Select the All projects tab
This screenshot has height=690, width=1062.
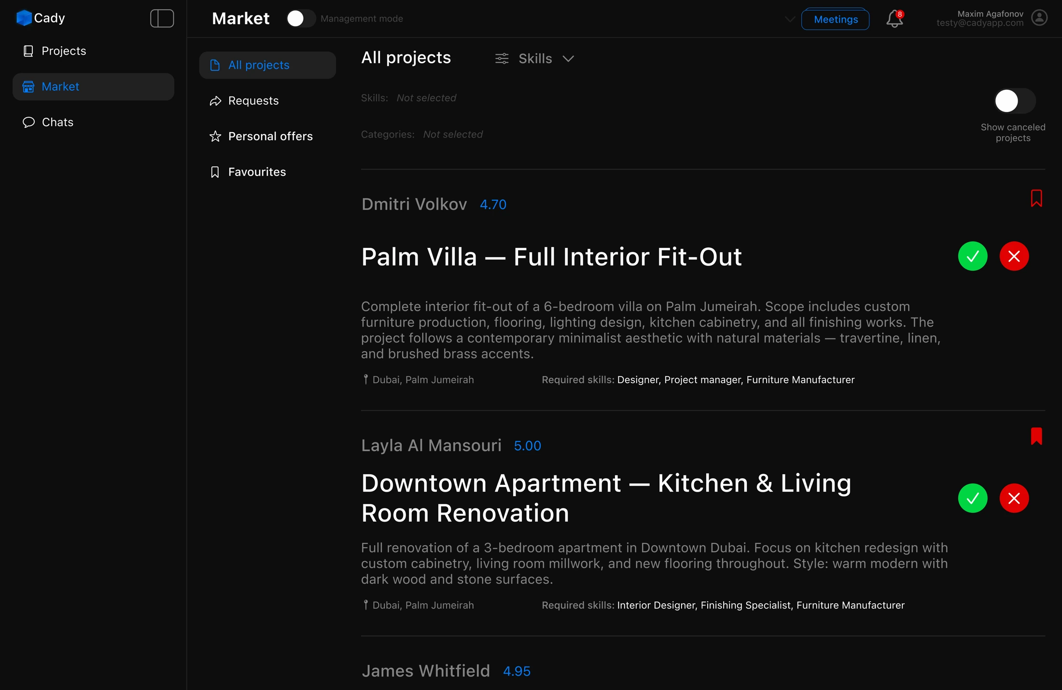267,65
